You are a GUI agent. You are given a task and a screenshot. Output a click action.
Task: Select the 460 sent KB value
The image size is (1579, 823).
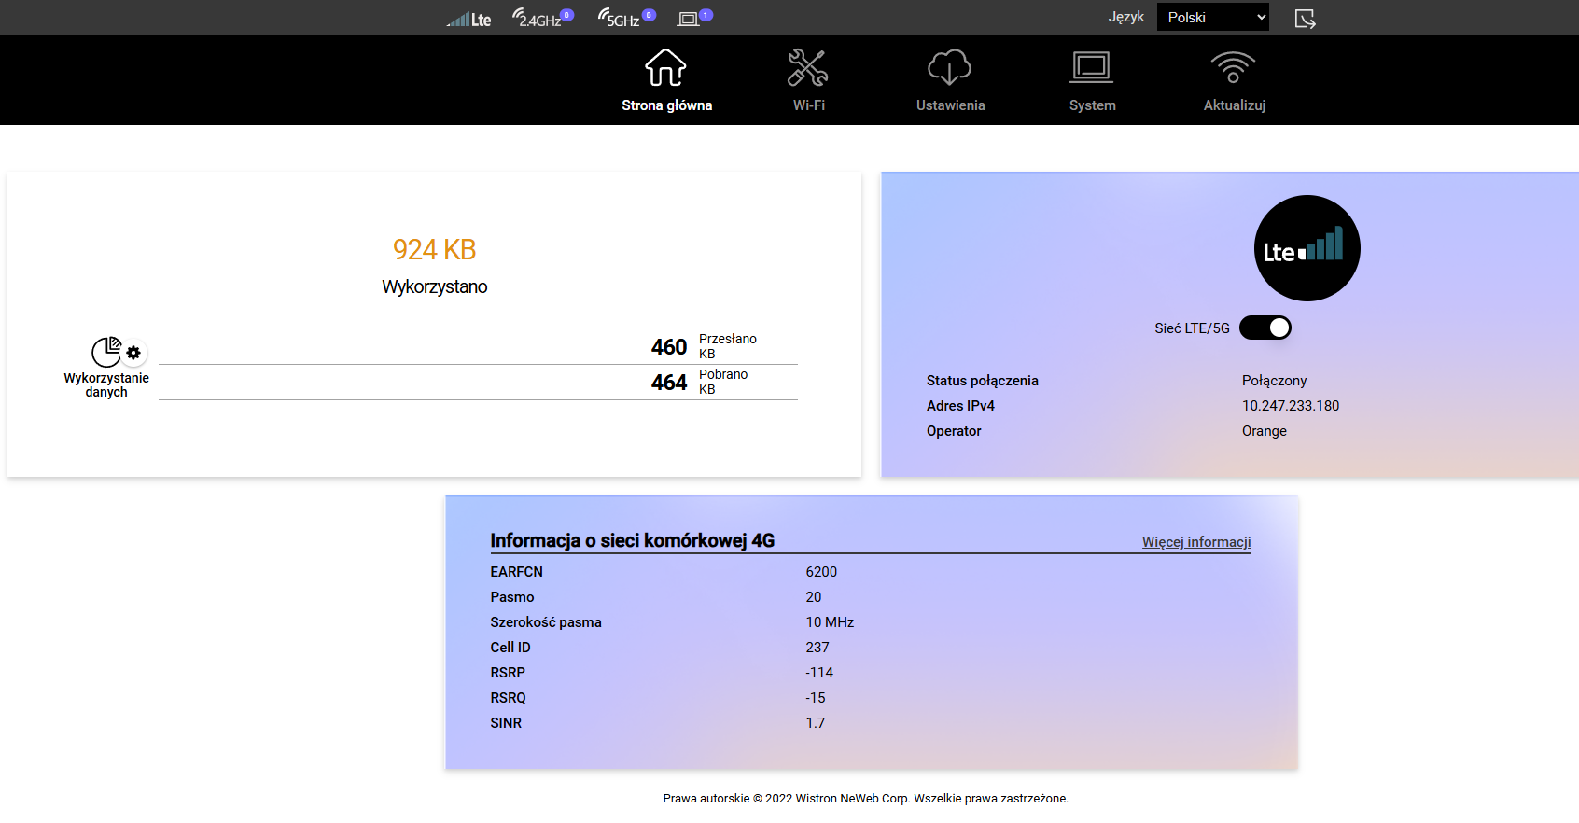[x=669, y=347]
